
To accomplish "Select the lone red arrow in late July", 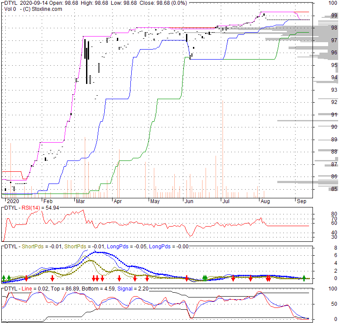I will 250,278.
